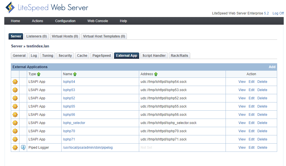The width and height of the screenshot is (286, 166).
Task: Open the Web Console menu
Action: click(x=98, y=21)
